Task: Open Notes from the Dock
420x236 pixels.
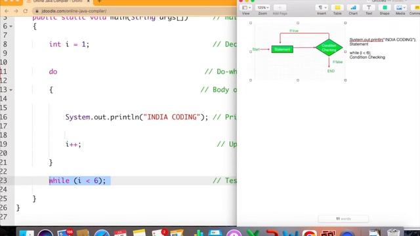Action: click(139, 233)
